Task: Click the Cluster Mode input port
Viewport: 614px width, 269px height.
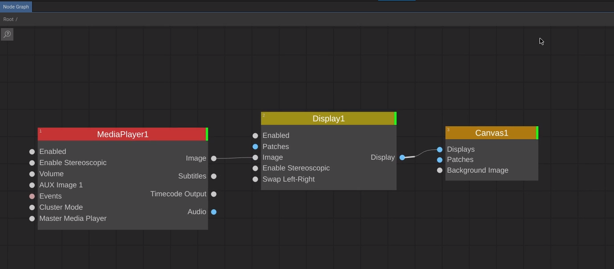Action: tap(32, 207)
